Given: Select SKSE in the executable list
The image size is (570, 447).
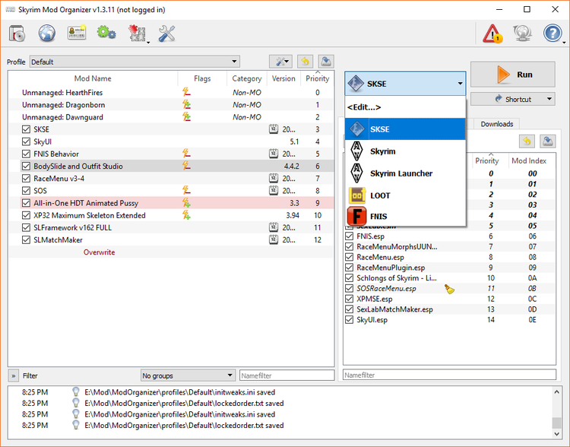Looking at the screenshot, I should coord(405,129).
